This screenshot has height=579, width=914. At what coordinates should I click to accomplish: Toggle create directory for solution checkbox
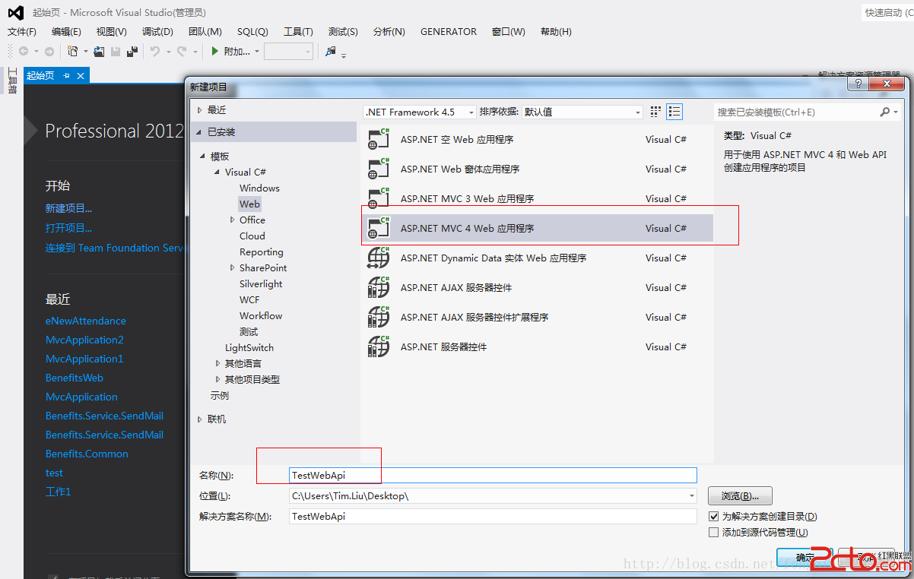point(713,517)
